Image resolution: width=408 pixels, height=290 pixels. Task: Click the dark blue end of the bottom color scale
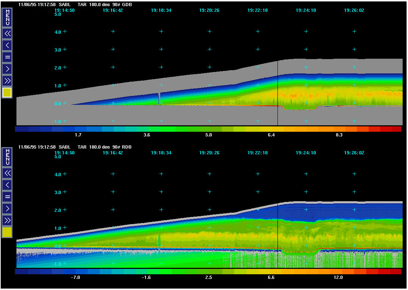[x=21, y=272]
